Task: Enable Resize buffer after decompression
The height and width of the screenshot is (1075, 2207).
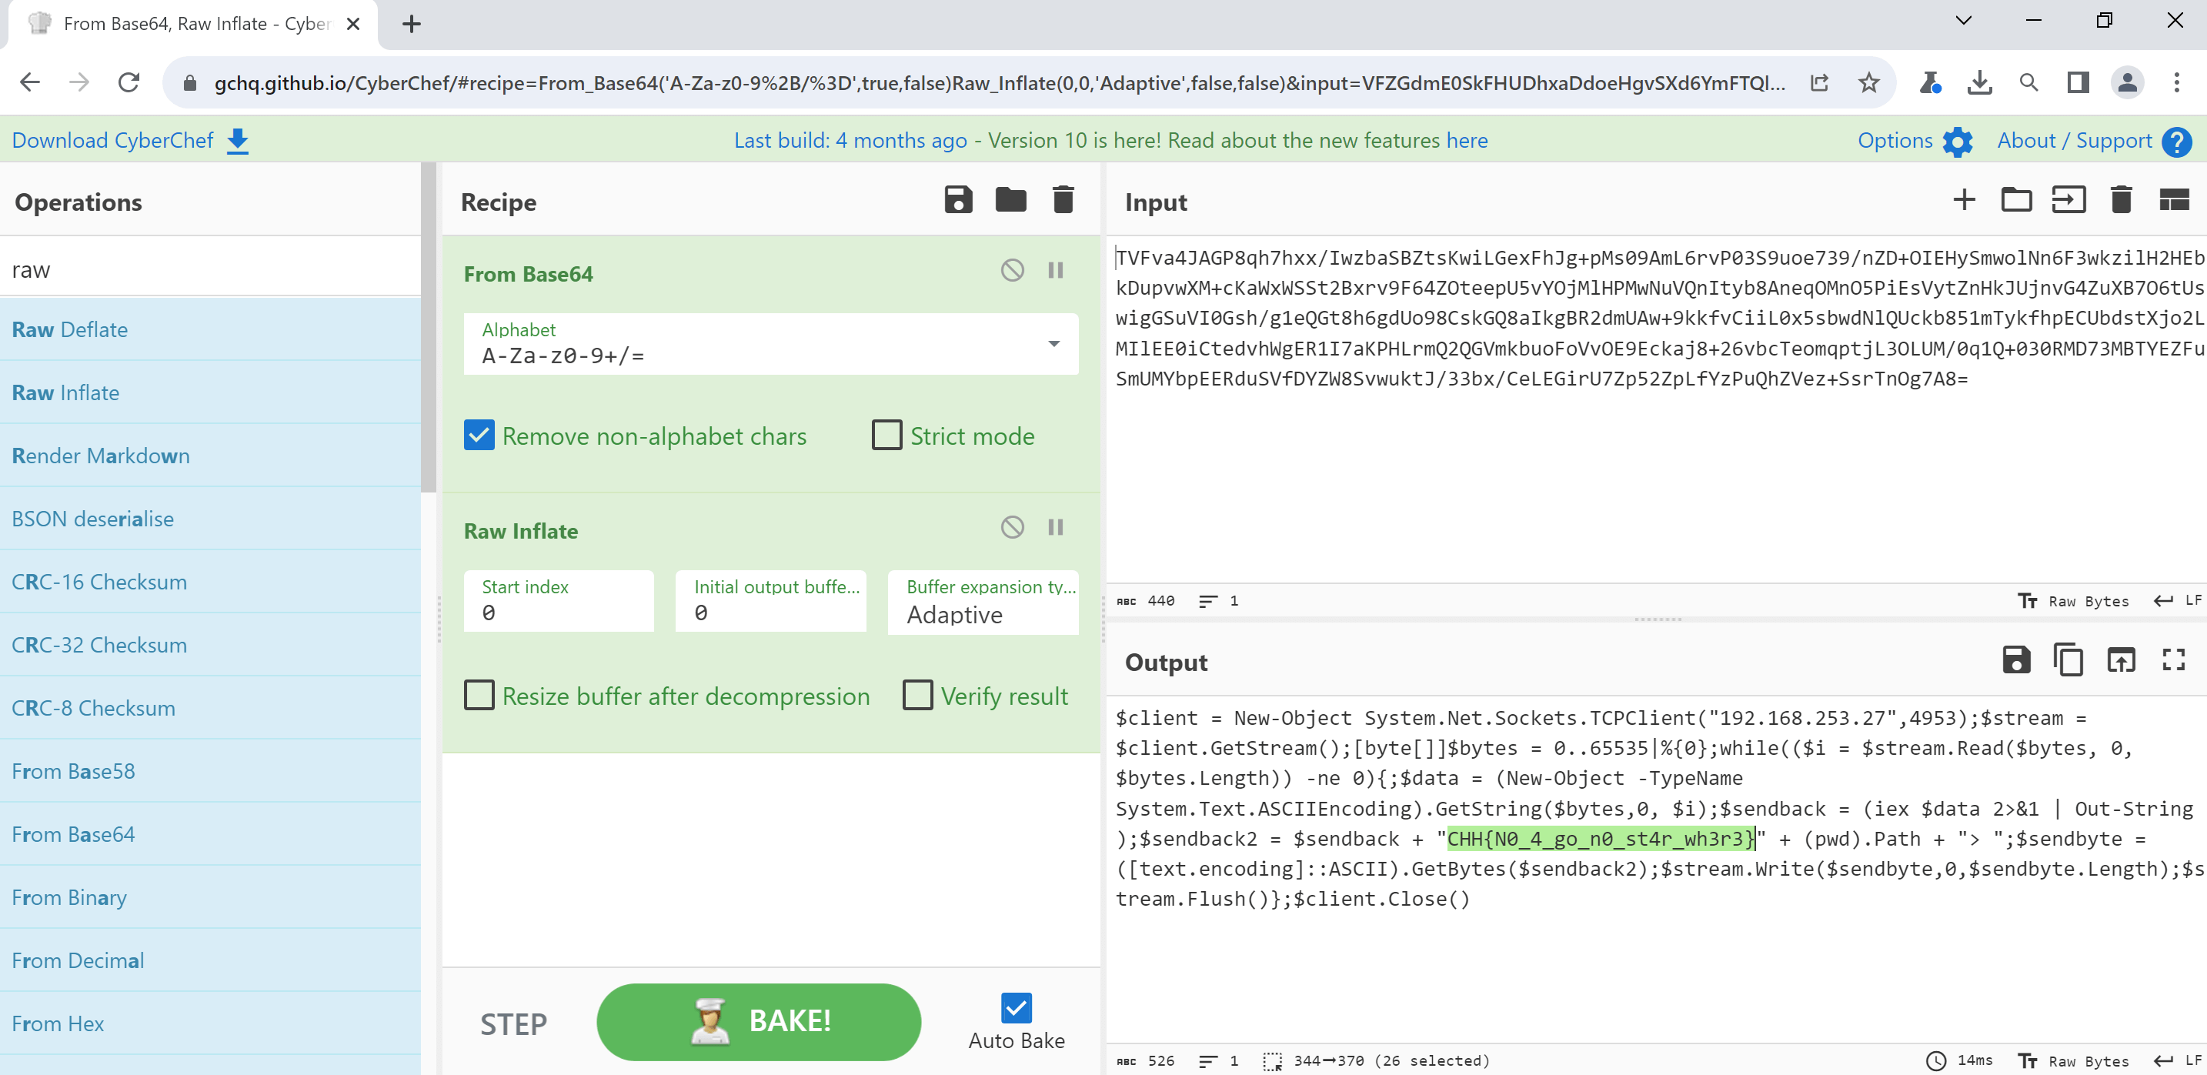Action: click(479, 696)
